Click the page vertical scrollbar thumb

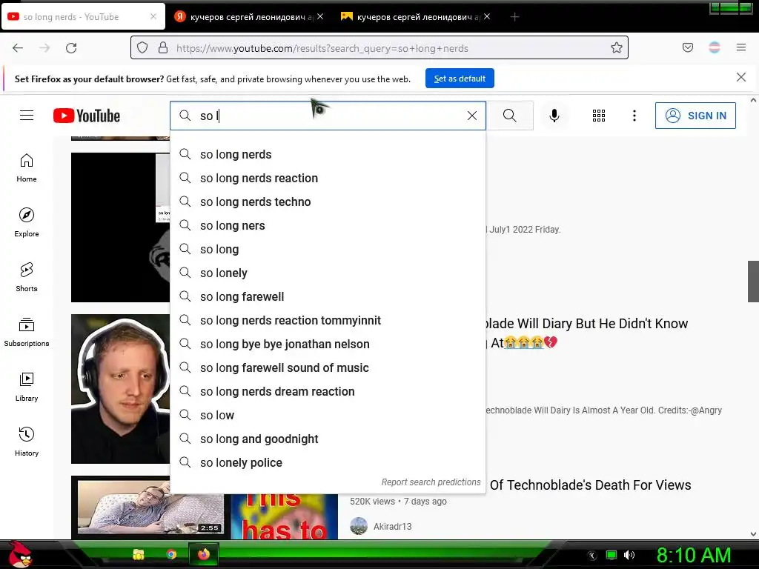click(x=753, y=281)
